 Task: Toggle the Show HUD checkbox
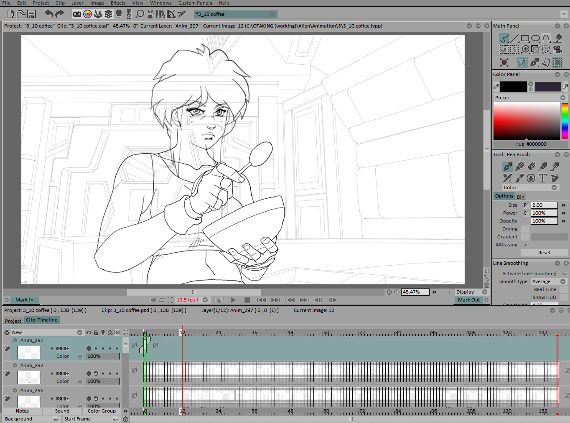pyautogui.click(x=564, y=297)
